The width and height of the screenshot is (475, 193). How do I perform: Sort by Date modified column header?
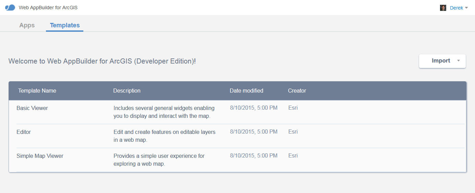coord(246,91)
